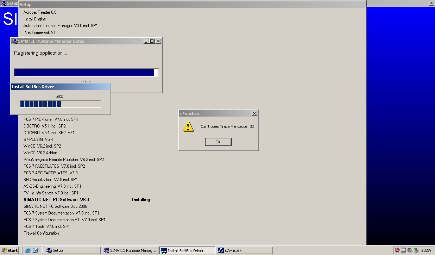Select Automation License Manager V3.0 entry

point(61,26)
